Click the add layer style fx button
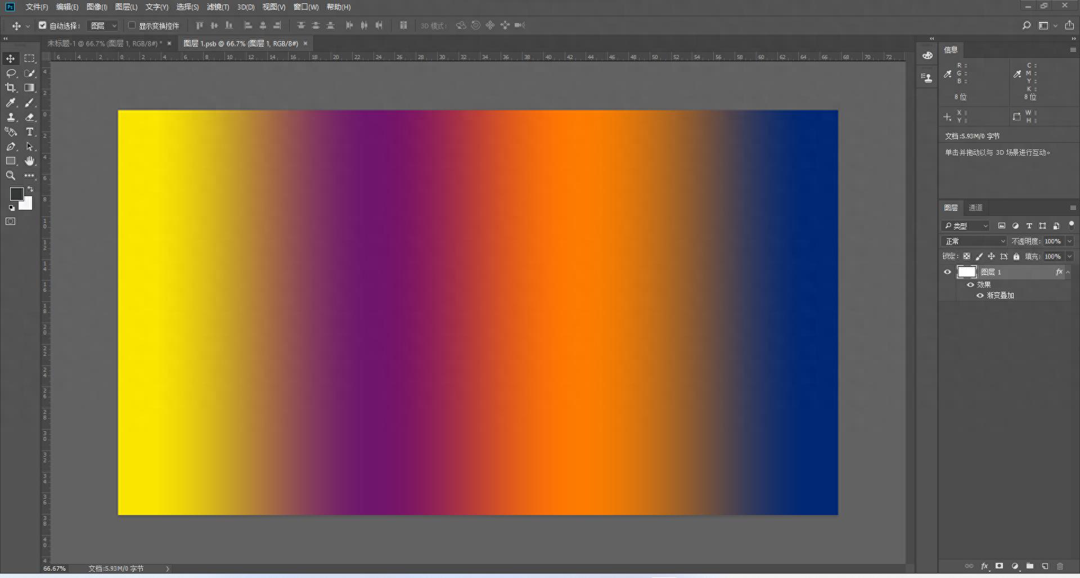Screen dimensions: 1080x578 click(984, 566)
